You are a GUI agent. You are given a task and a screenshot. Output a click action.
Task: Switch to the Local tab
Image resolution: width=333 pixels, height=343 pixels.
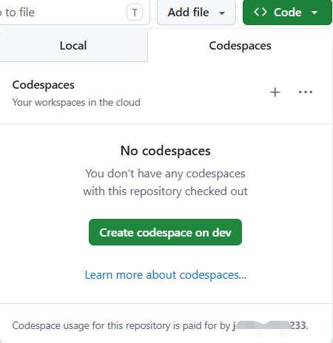(73, 46)
